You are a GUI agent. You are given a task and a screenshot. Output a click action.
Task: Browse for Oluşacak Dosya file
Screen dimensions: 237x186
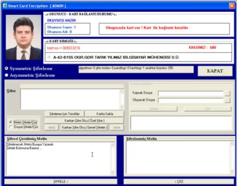(x=228, y=100)
